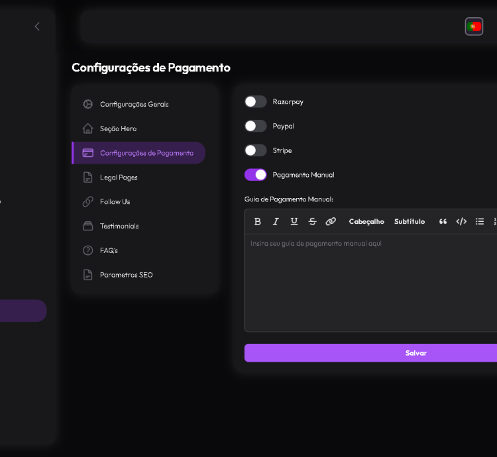Open the Portuguese flag language selector

point(474,26)
